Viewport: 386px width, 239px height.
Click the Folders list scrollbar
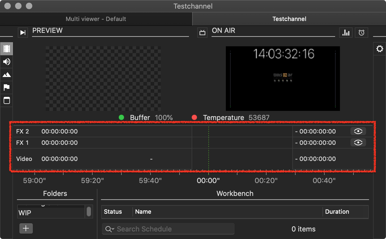coord(89,212)
